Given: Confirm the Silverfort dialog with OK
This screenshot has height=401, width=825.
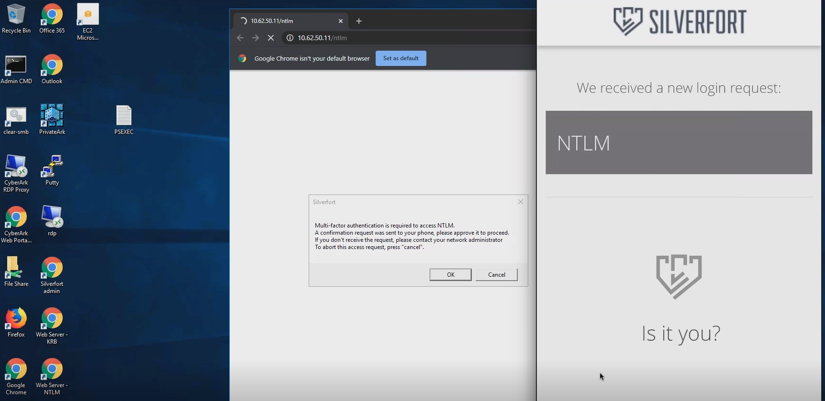Looking at the screenshot, I should point(450,275).
